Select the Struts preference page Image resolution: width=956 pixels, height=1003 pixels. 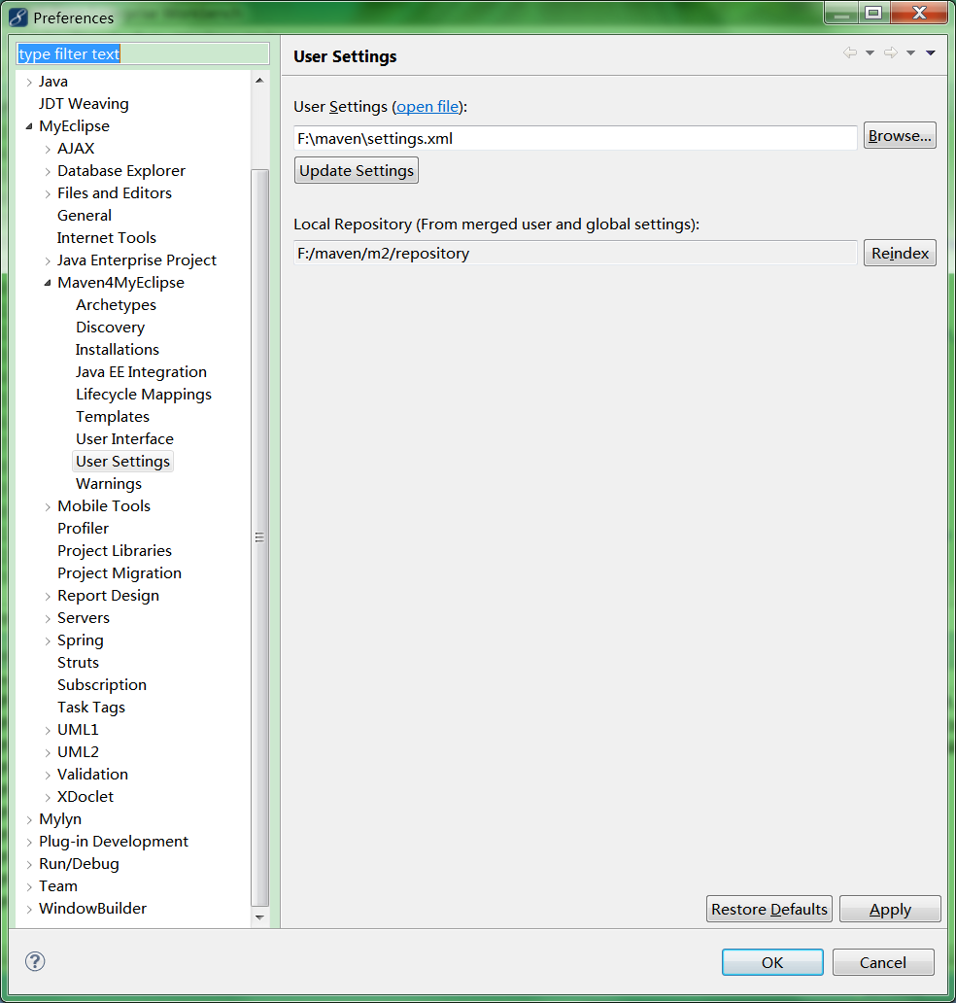(x=78, y=663)
